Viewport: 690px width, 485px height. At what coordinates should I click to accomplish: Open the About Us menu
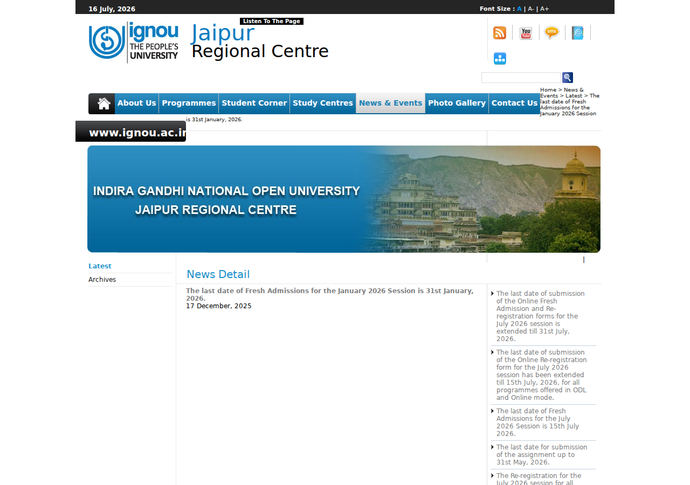click(x=137, y=103)
